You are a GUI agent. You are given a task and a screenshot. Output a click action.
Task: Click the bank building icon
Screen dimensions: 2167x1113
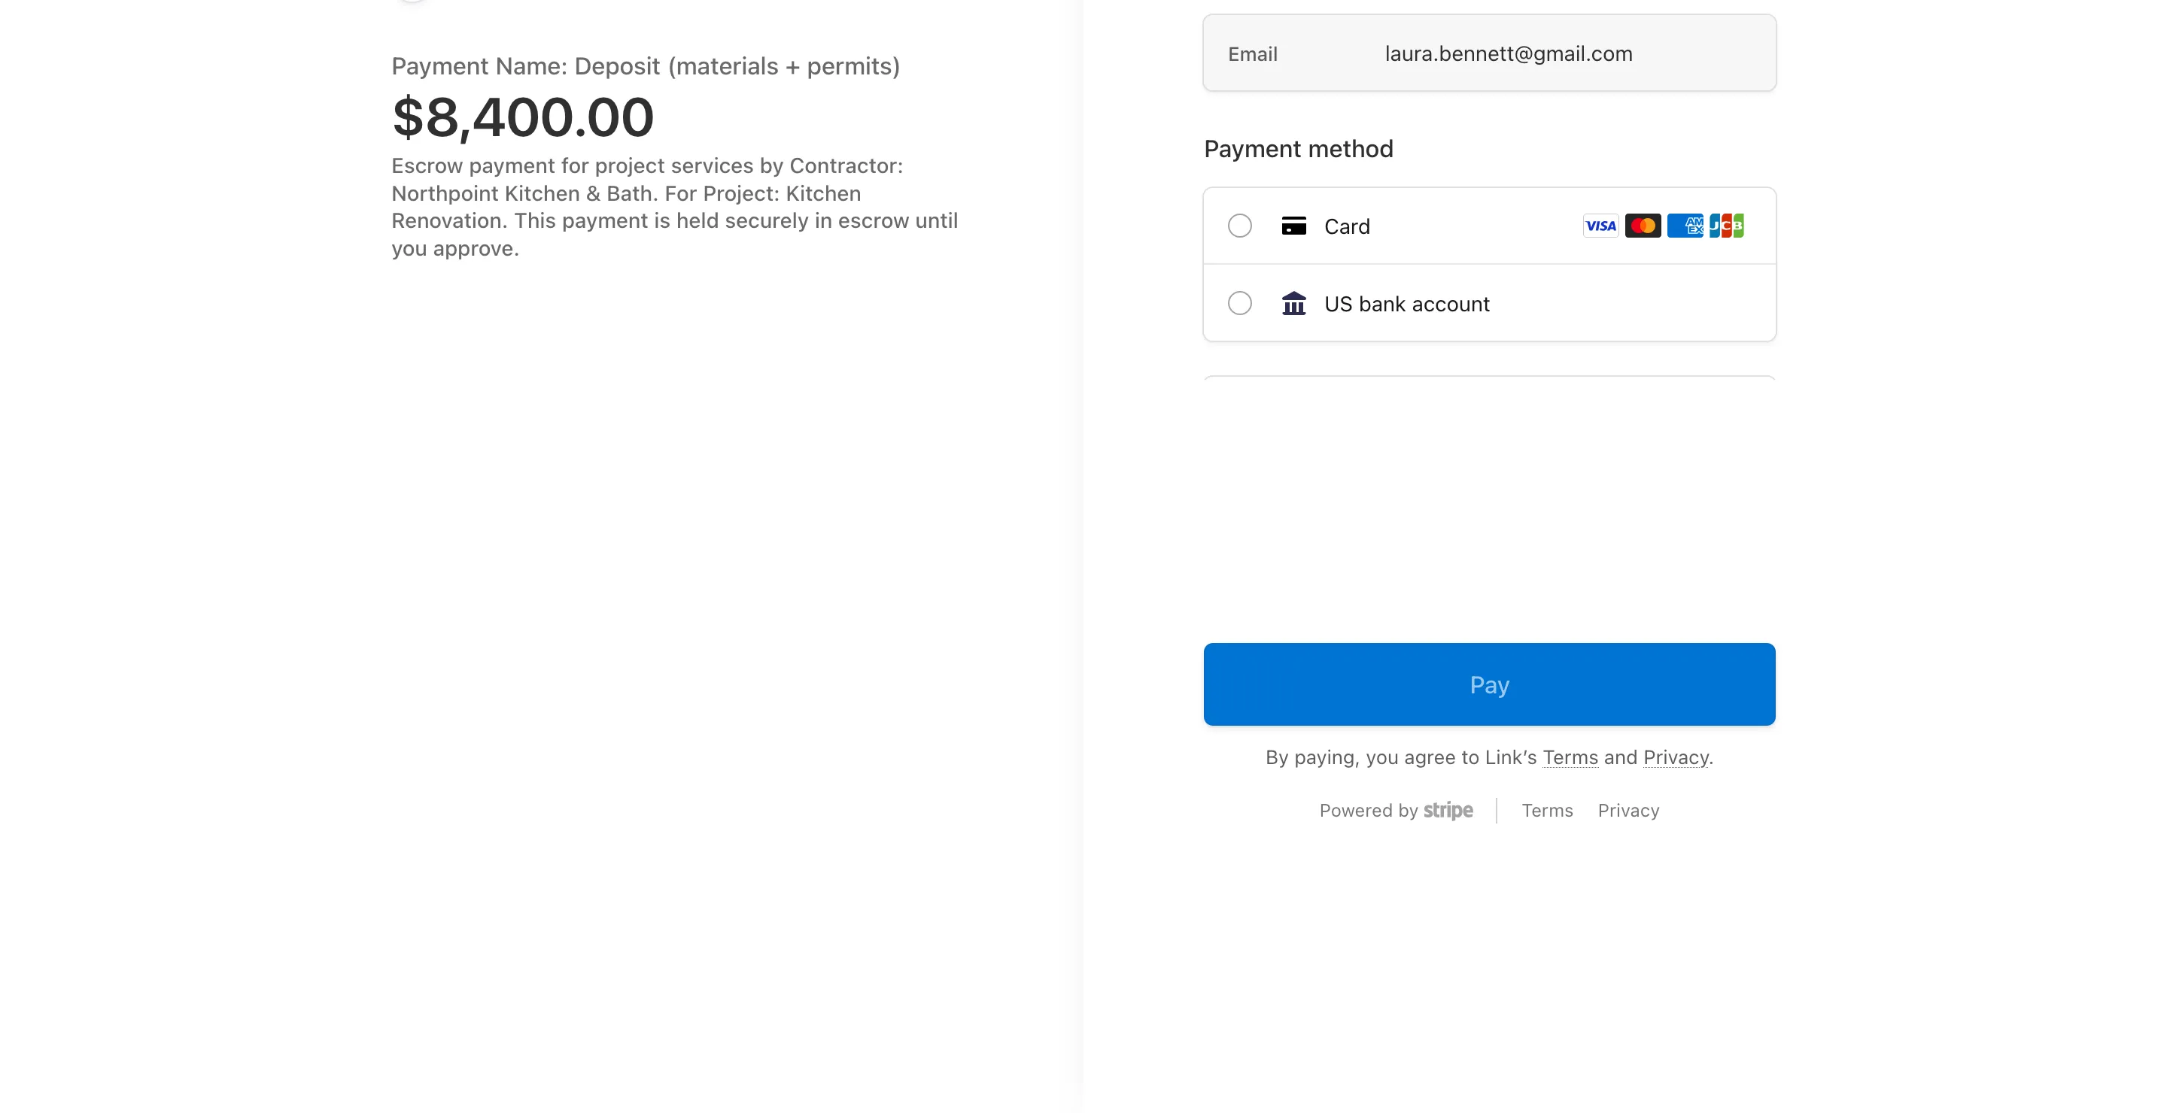click(1293, 302)
